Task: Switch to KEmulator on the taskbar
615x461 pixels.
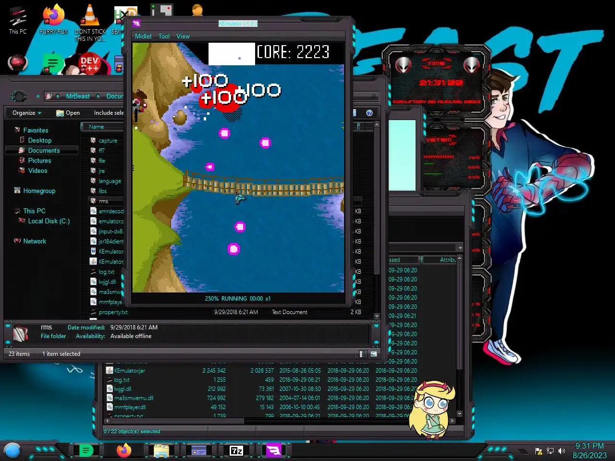Action: (x=274, y=450)
